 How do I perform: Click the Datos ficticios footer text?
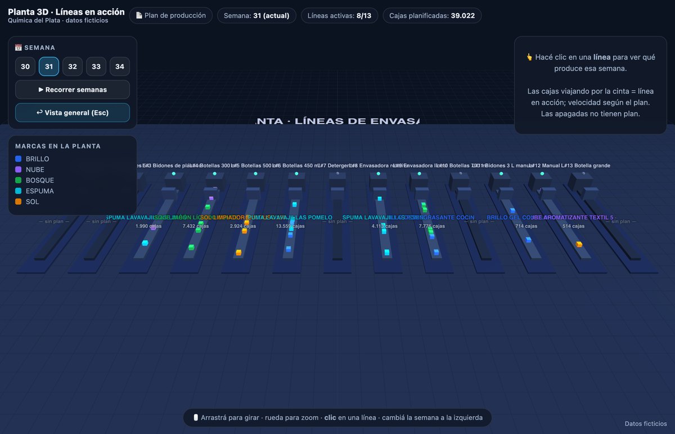pos(646,424)
